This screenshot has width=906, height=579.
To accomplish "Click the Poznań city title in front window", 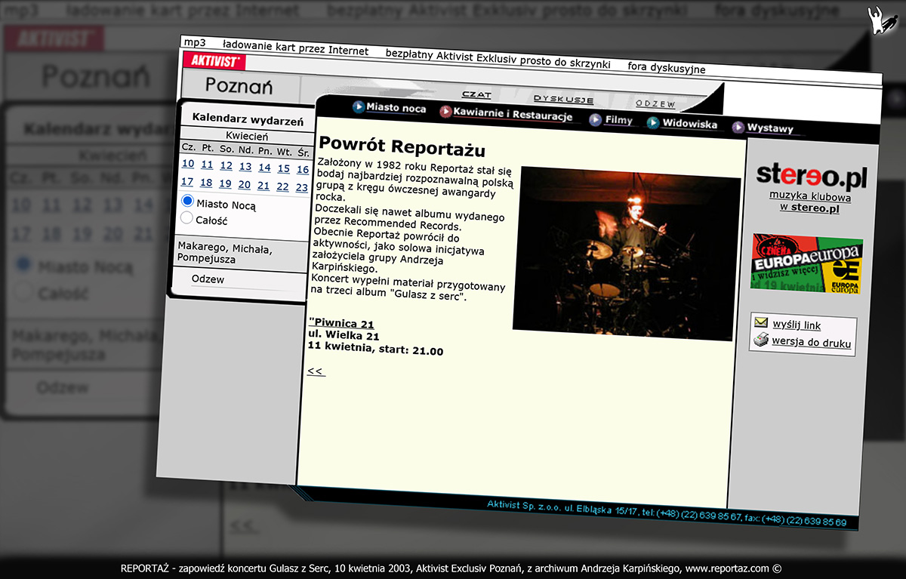I will [239, 85].
